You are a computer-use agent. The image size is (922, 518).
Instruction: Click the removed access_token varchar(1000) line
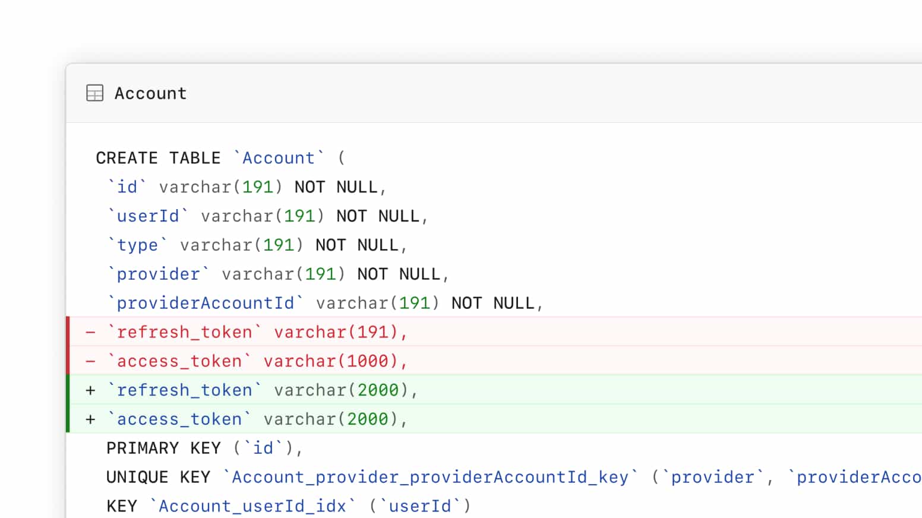click(494, 361)
